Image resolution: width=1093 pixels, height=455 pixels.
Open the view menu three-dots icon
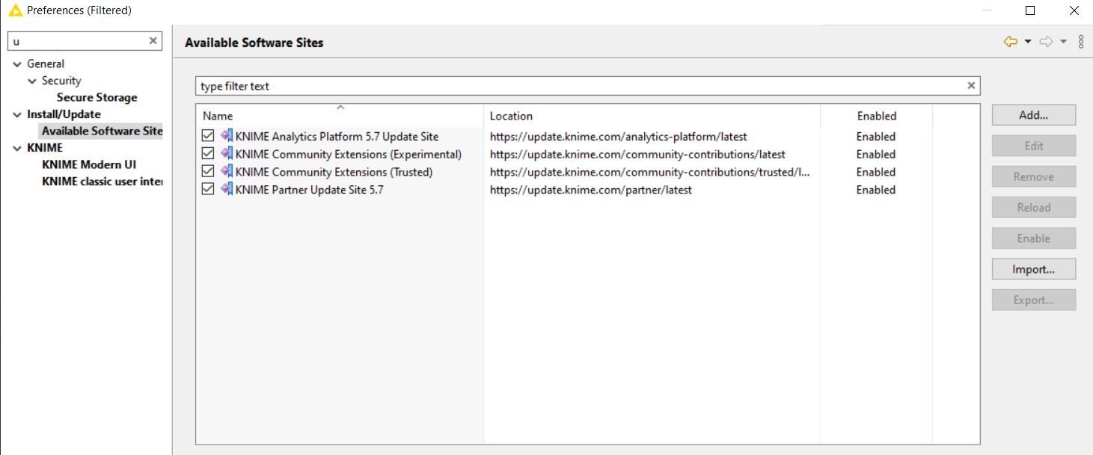tap(1081, 42)
